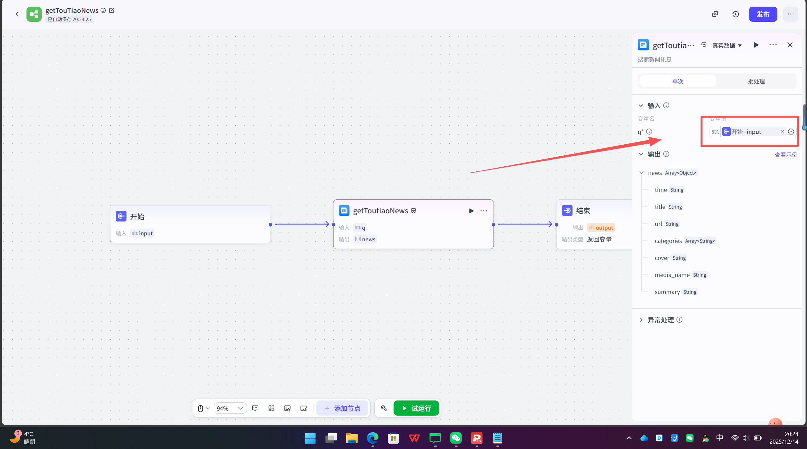Click the duplicate workflow icon in header
The image size is (807, 449).
point(715,14)
